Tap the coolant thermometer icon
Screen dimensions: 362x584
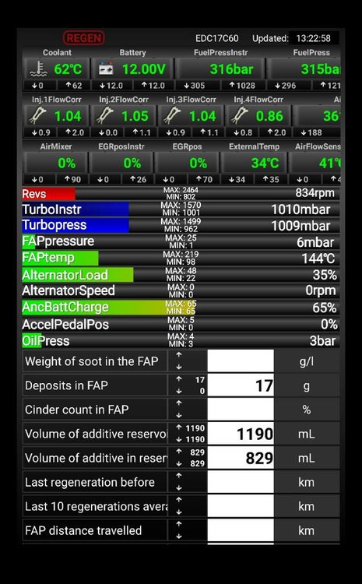(38, 69)
